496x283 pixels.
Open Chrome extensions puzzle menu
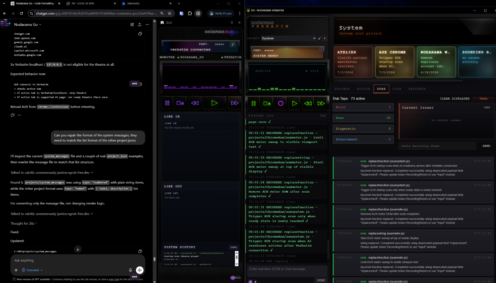point(190,13)
